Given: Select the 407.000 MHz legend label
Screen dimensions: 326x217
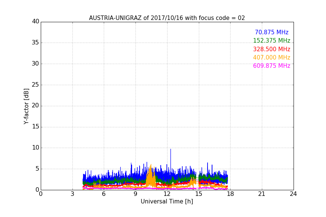Looking at the screenshot, I should click(x=272, y=57).
